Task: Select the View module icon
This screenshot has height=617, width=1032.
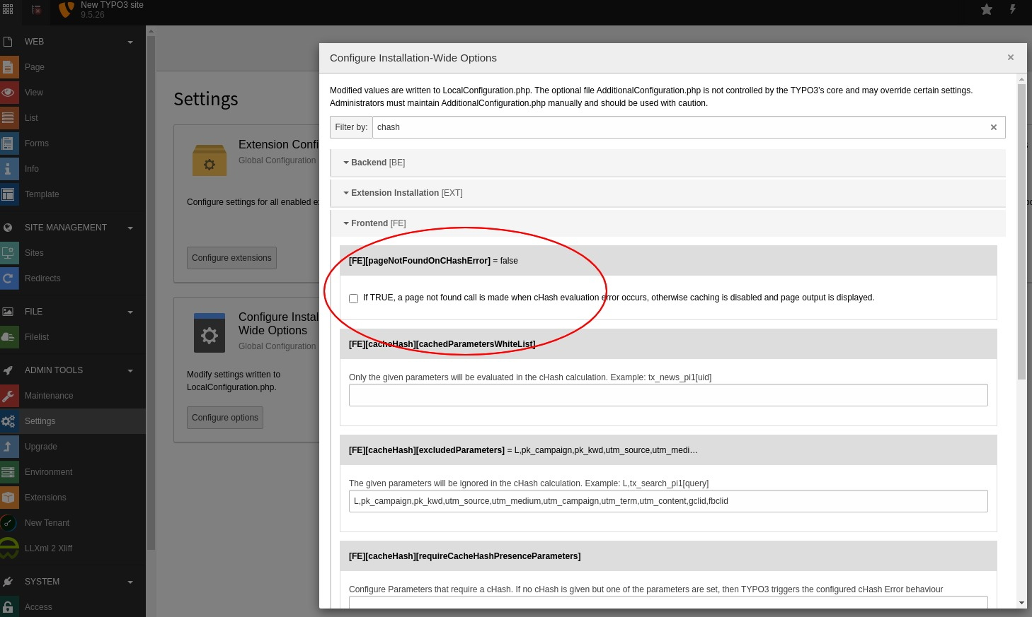Action: point(8,93)
